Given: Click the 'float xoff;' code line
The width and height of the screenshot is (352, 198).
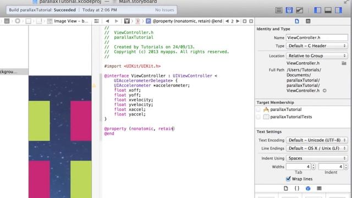Looking at the screenshot, I should tap(127, 90).
